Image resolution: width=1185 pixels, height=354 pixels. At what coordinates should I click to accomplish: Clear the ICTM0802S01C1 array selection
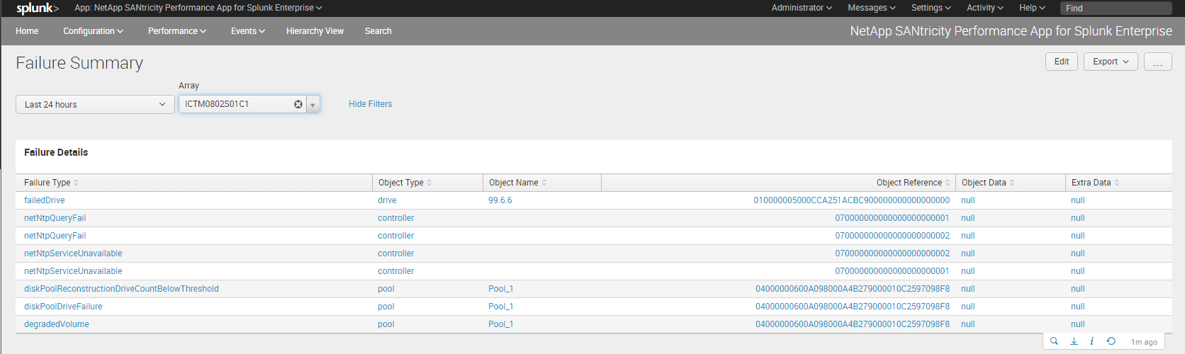point(298,104)
